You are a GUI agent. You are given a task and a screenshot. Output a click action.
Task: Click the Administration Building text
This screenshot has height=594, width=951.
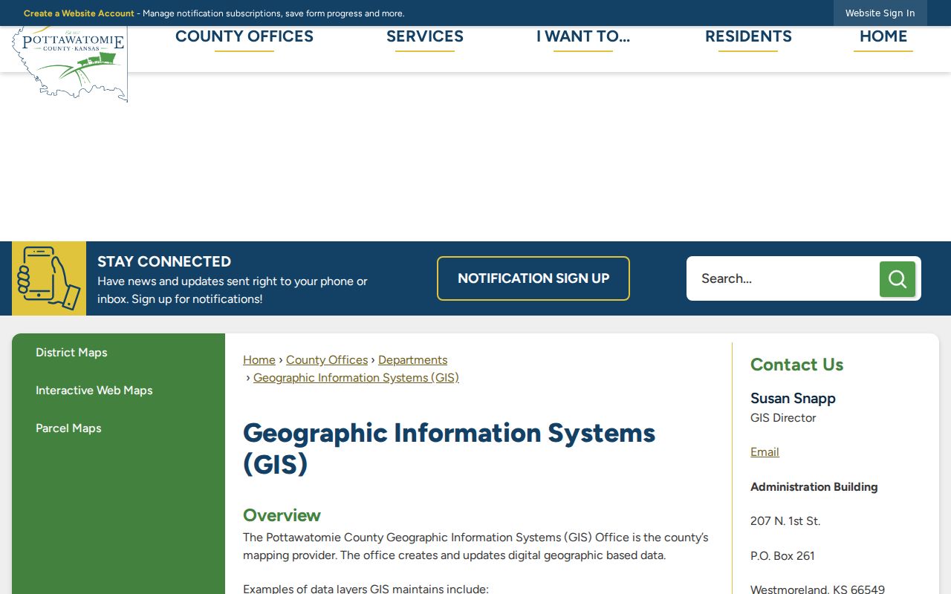pos(814,487)
